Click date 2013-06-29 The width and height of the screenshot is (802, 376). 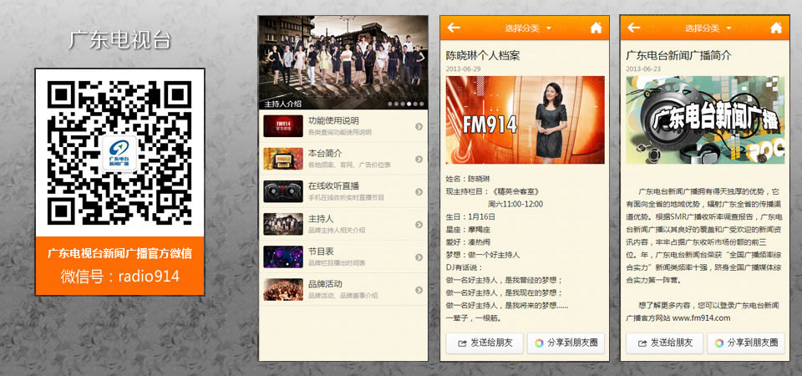point(464,69)
